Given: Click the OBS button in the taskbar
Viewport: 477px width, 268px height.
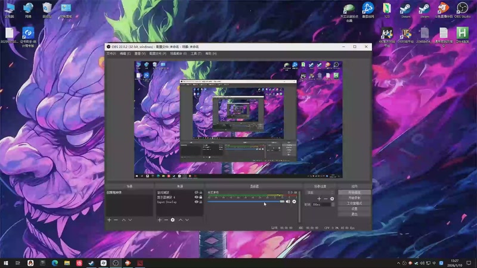Looking at the screenshot, I should click(116, 263).
